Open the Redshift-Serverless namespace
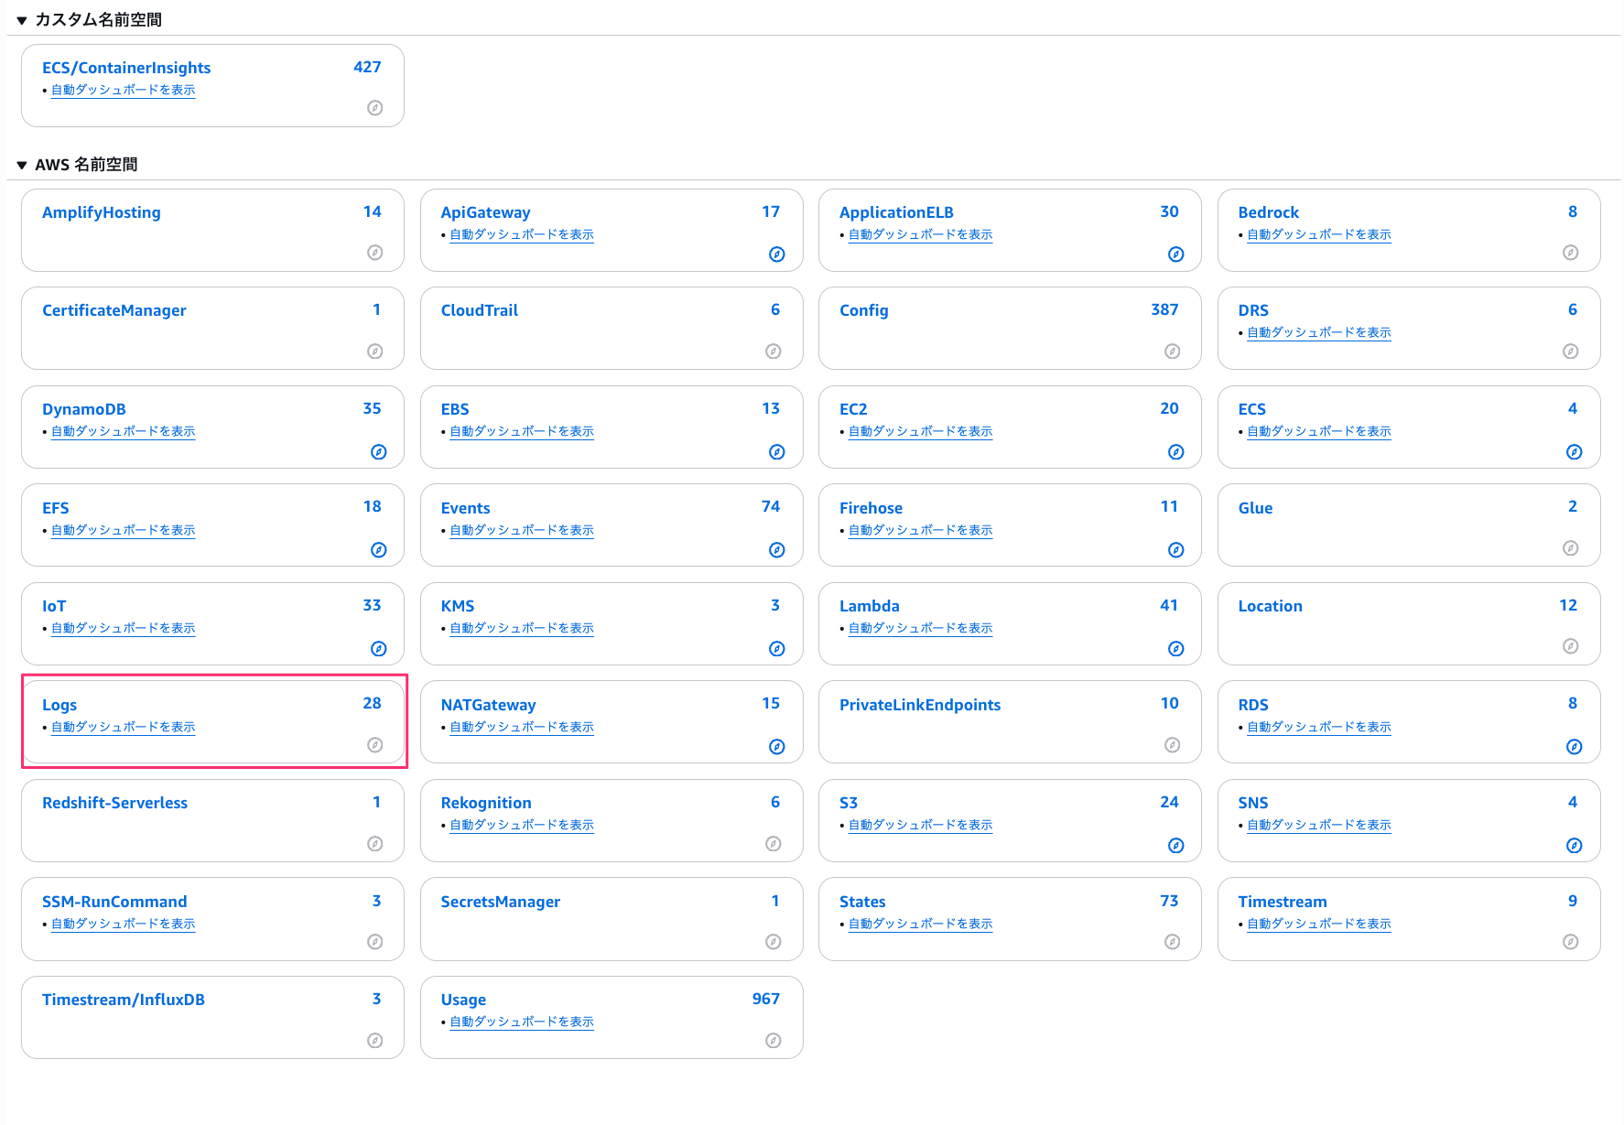Viewport: 1624px width, 1125px height. (114, 803)
